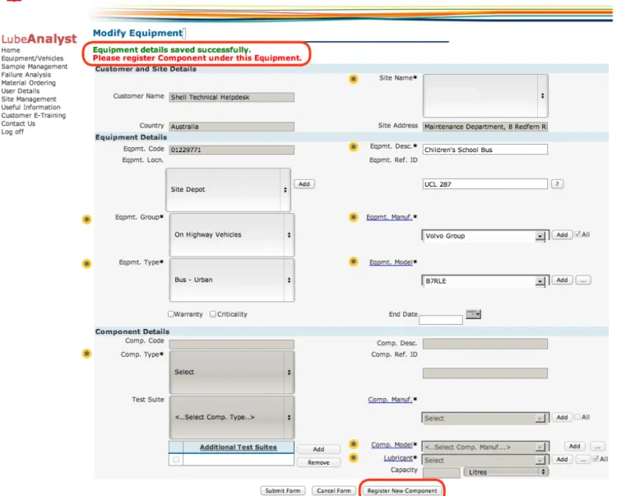The image size is (626, 496).
Task: Open the Site Name dropdown
Action: point(485,95)
